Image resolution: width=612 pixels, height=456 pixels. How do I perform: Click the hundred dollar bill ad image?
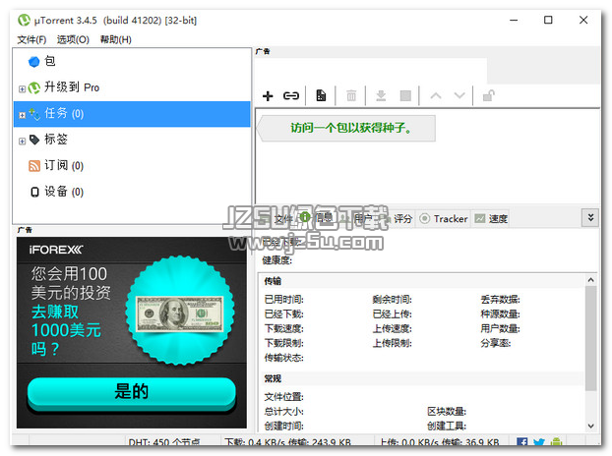pos(179,313)
